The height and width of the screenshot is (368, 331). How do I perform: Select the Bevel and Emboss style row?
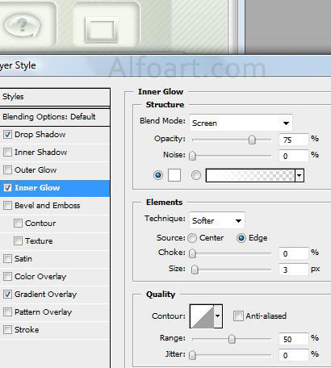(x=55, y=206)
